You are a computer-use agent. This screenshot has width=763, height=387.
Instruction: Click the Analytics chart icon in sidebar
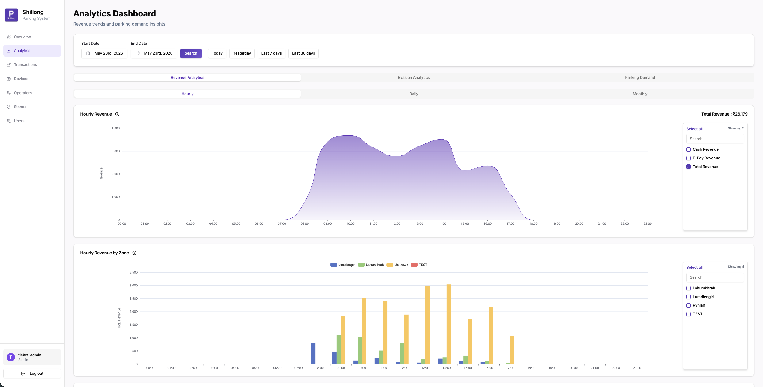click(x=9, y=51)
